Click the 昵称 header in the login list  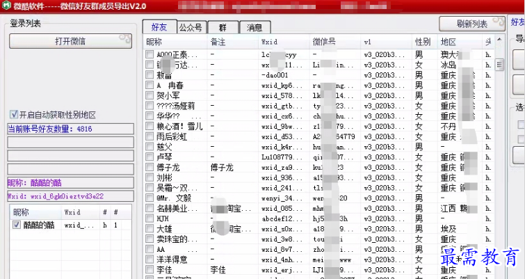pyautogui.click(x=36, y=212)
